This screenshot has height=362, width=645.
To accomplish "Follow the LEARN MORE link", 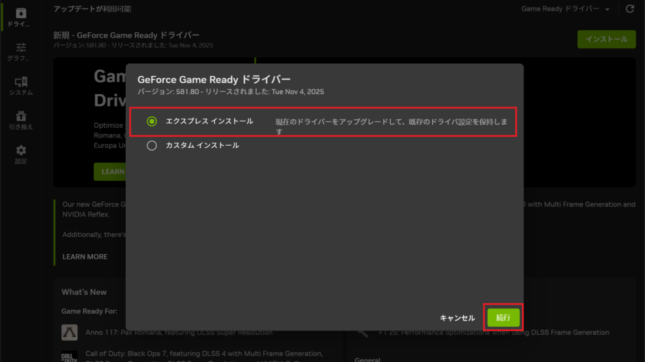I will pyautogui.click(x=85, y=257).
